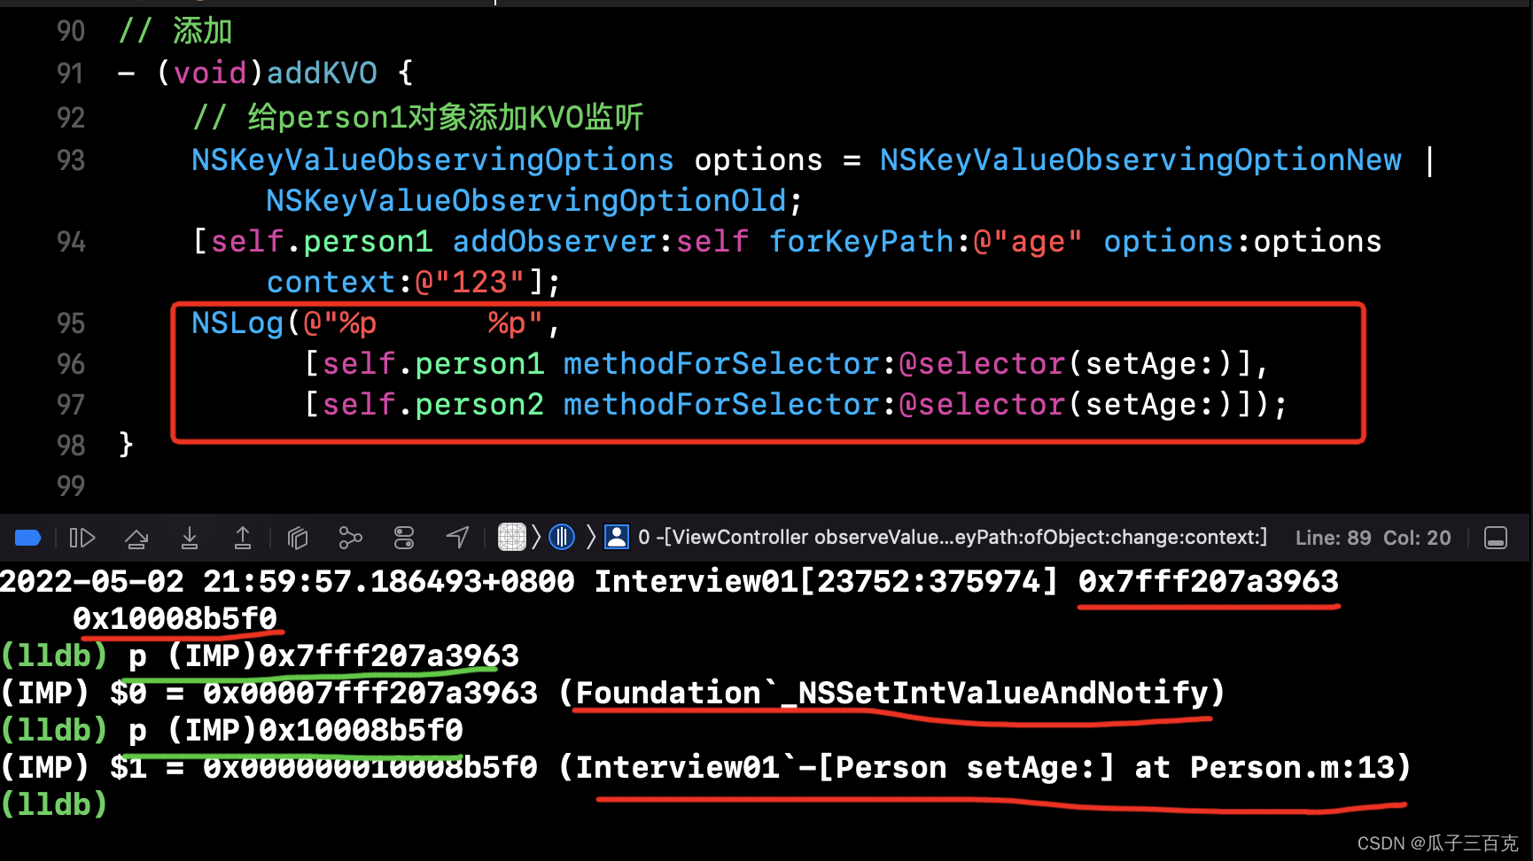Image resolution: width=1533 pixels, height=861 pixels.
Task: Click the NSKeyValueObservingOptionOld constant
Action: pos(526,200)
